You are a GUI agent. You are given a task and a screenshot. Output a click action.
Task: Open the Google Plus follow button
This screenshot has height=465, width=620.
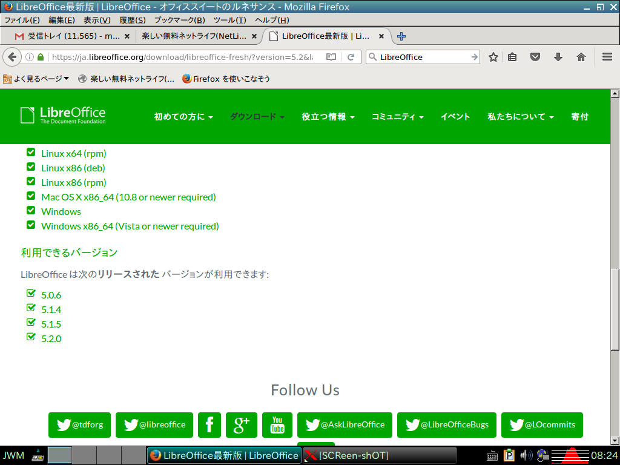coord(241,424)
